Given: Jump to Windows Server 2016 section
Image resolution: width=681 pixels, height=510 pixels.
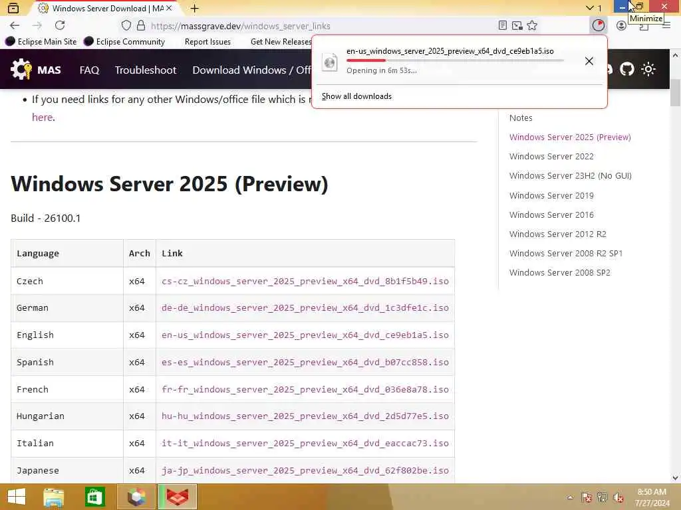Looking at the screenshot, I should [551, 214].
